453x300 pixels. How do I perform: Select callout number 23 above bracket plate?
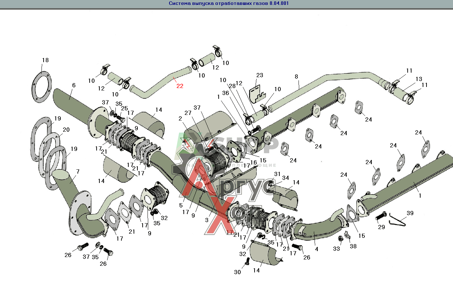click(259, 75)
